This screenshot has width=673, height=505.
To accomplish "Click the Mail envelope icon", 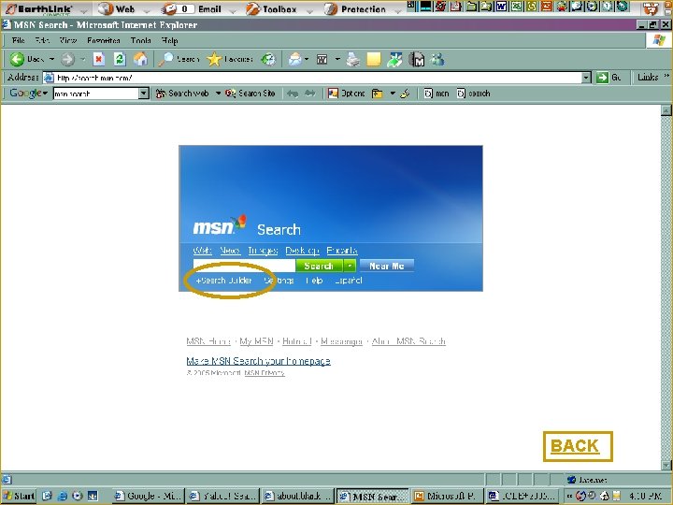I will coord(294,59).
